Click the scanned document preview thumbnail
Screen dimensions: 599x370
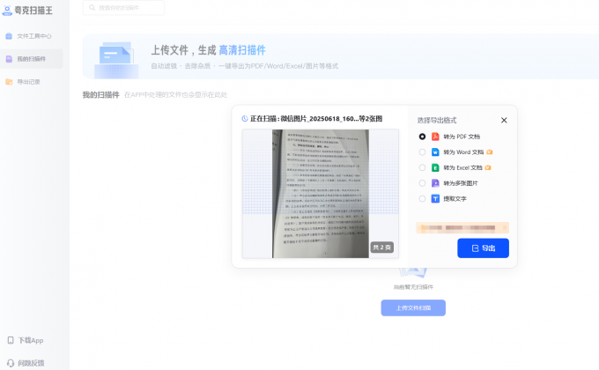321,194
